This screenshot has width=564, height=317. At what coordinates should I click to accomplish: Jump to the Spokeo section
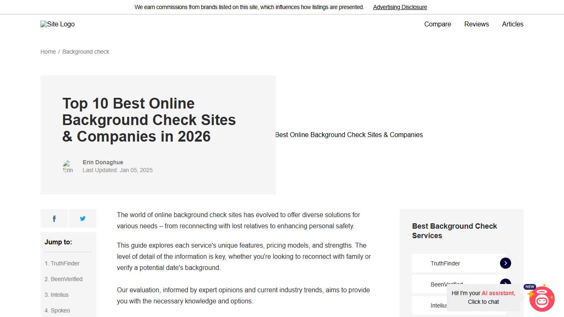[x=57, y=310]
